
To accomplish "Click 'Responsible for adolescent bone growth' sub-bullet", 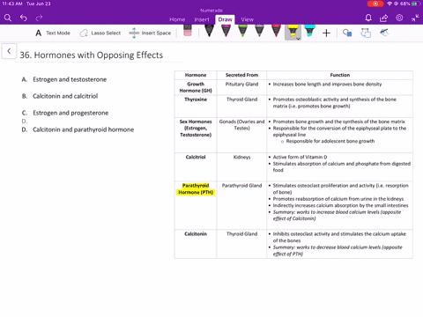I will tap(330, 141).
